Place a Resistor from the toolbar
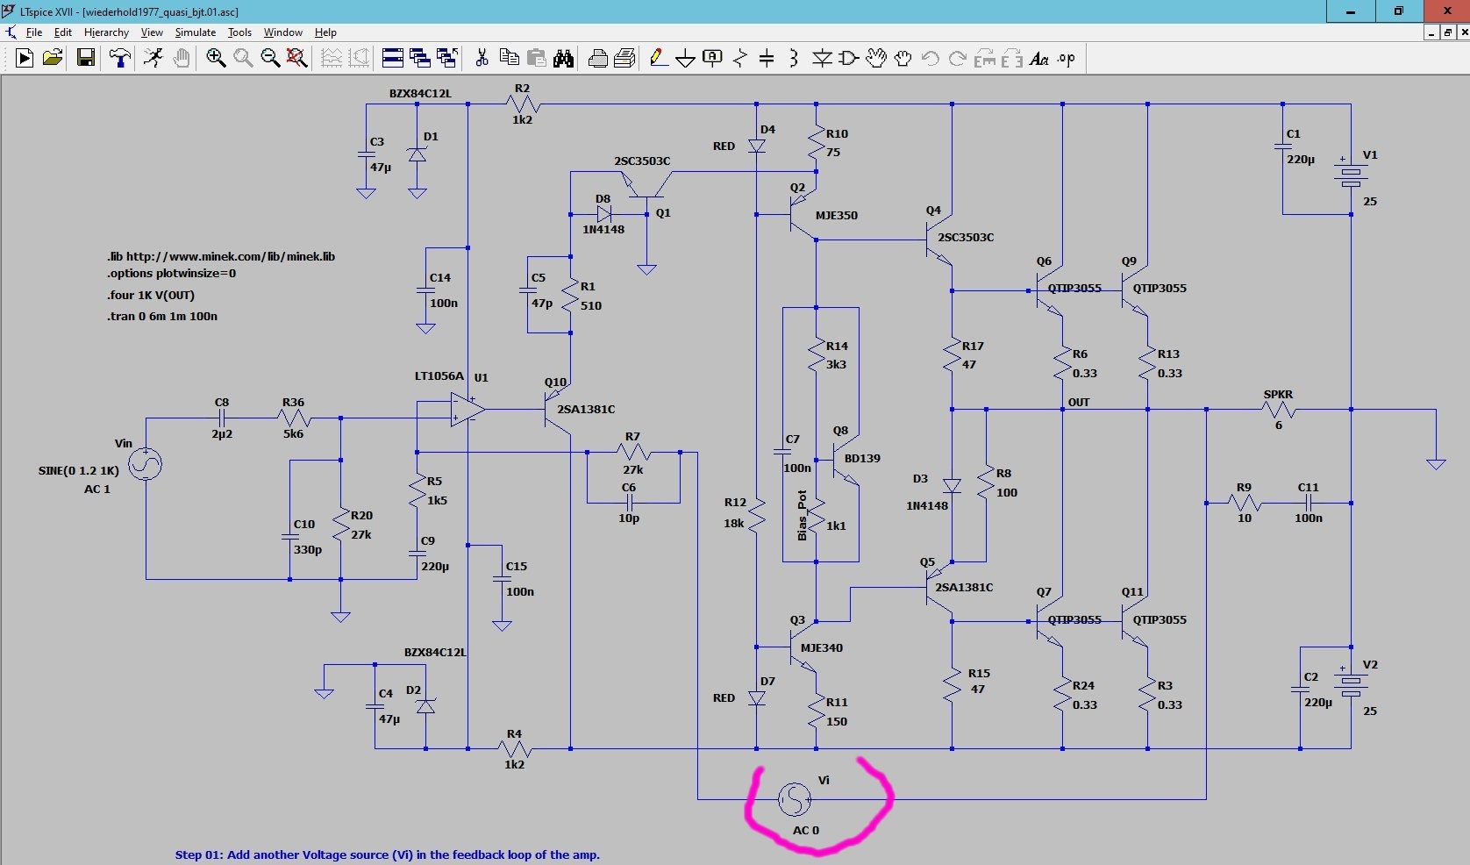1470x865 pixels. pos(739,58)
